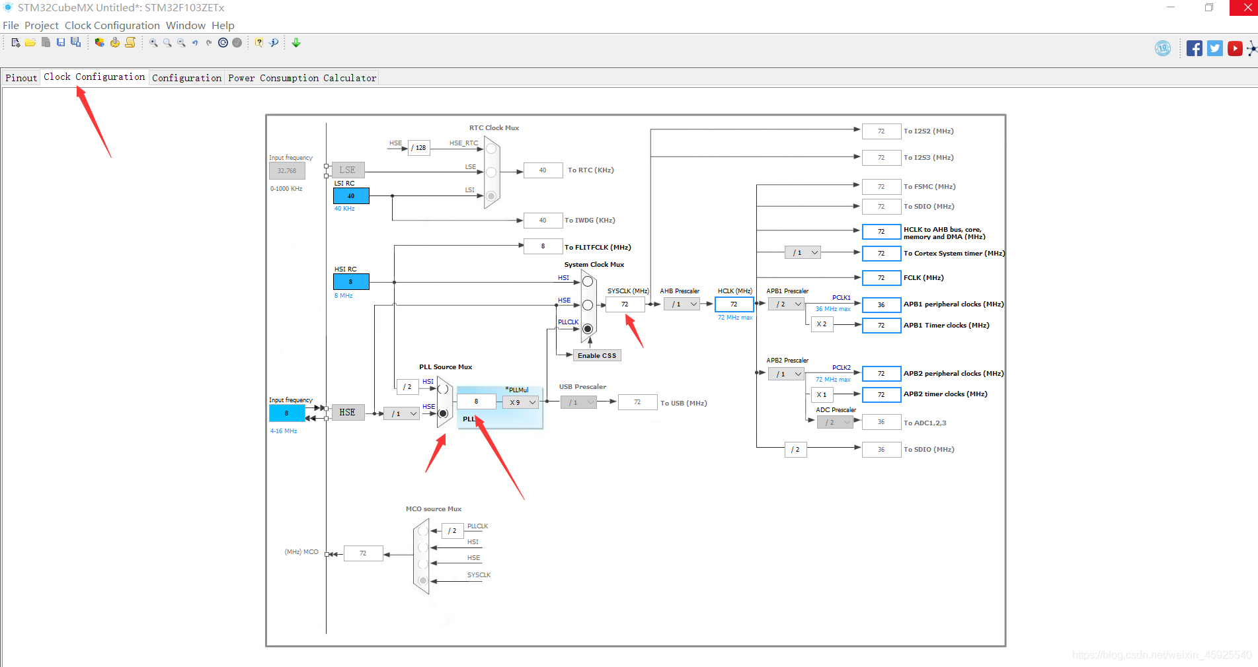Select SYSCLK in MCO source Mux
Image resolution: width=1258 pixels, height=667 pixels.
422,580
